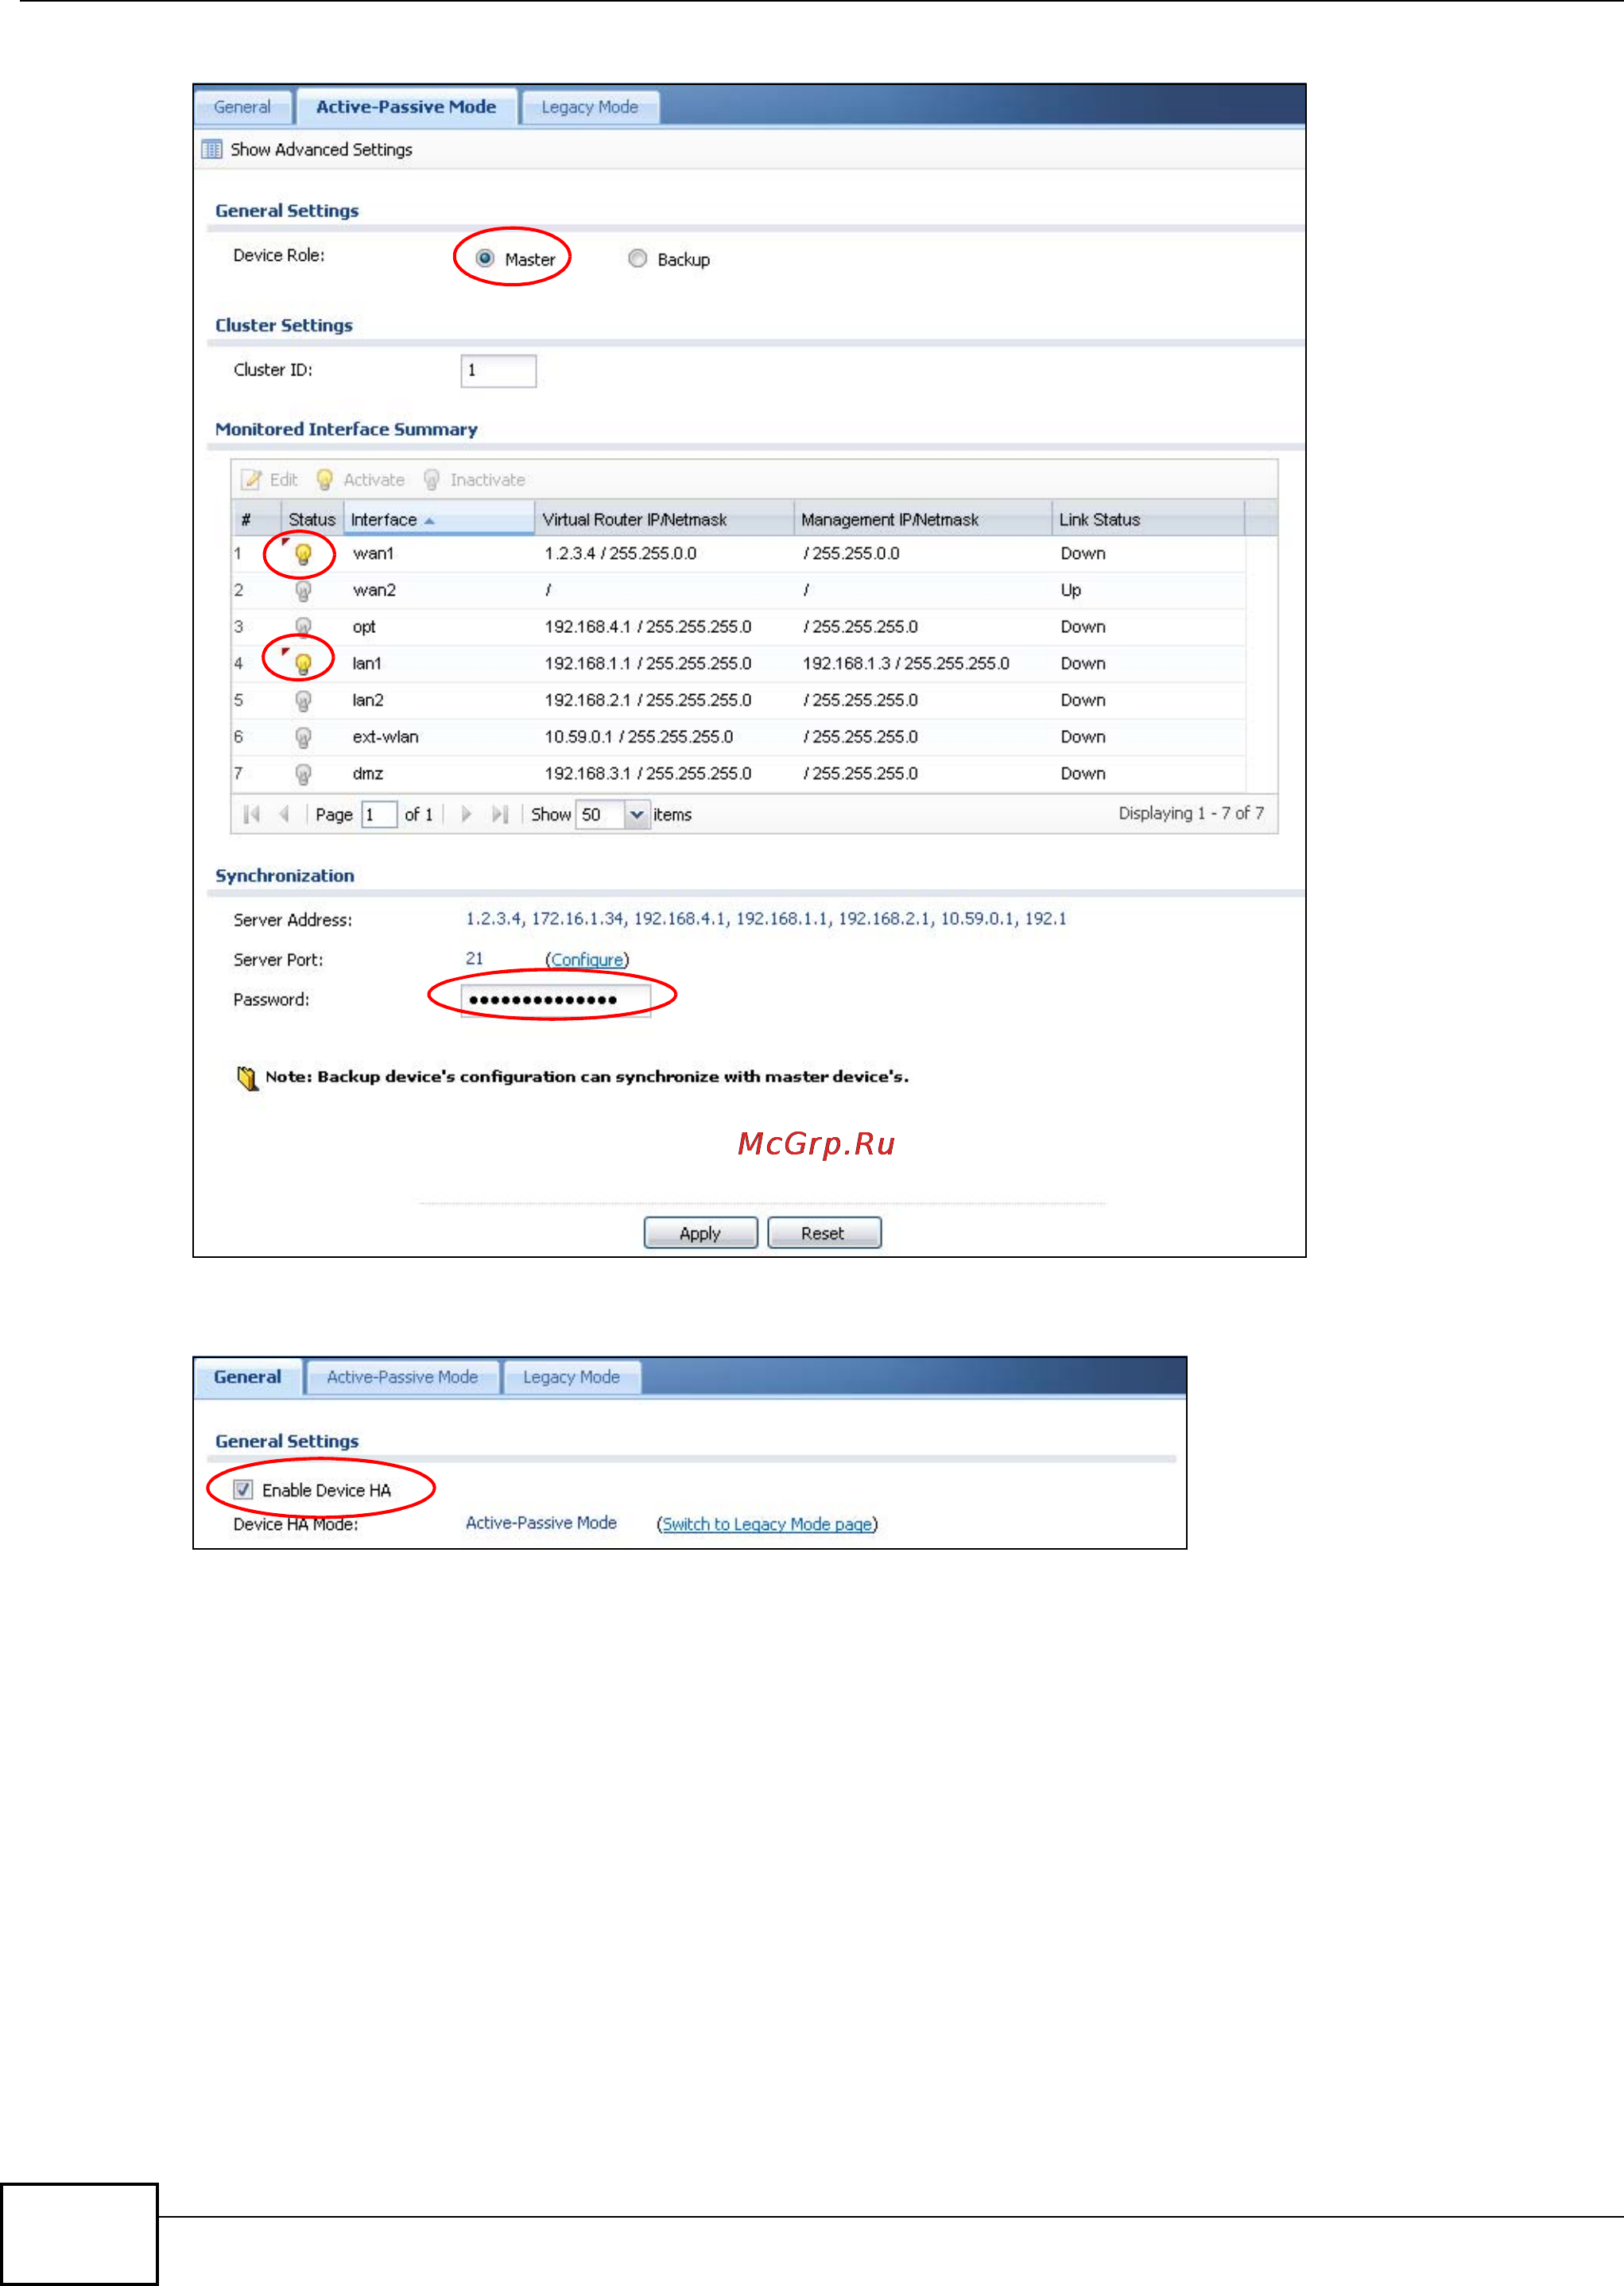1624x2286 pixels.
Task: Sort by the Interface column header
Action: click(439, 519)
